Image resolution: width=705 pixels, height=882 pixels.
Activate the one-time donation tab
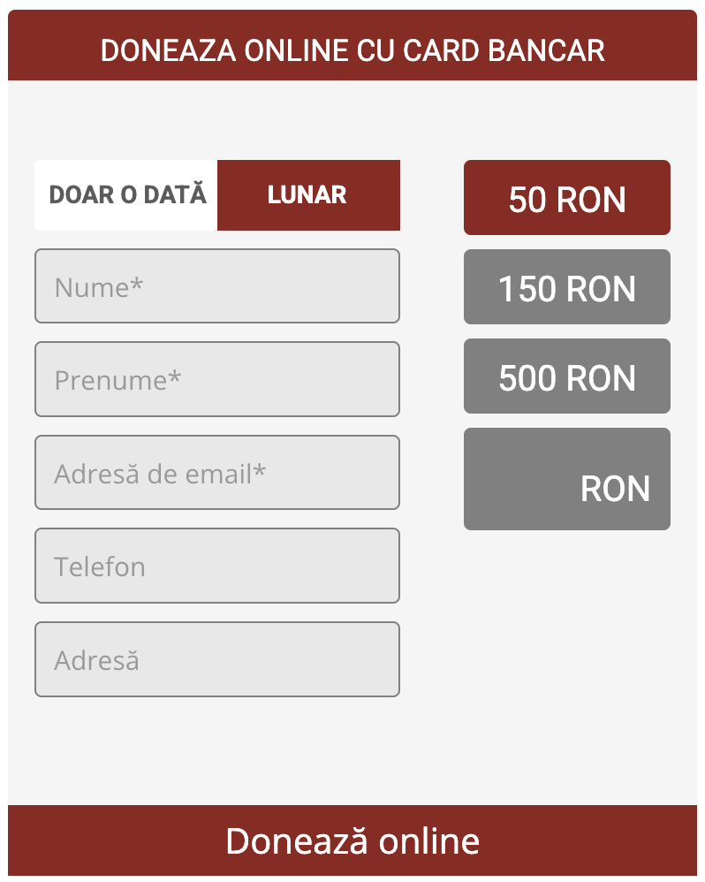126,195
